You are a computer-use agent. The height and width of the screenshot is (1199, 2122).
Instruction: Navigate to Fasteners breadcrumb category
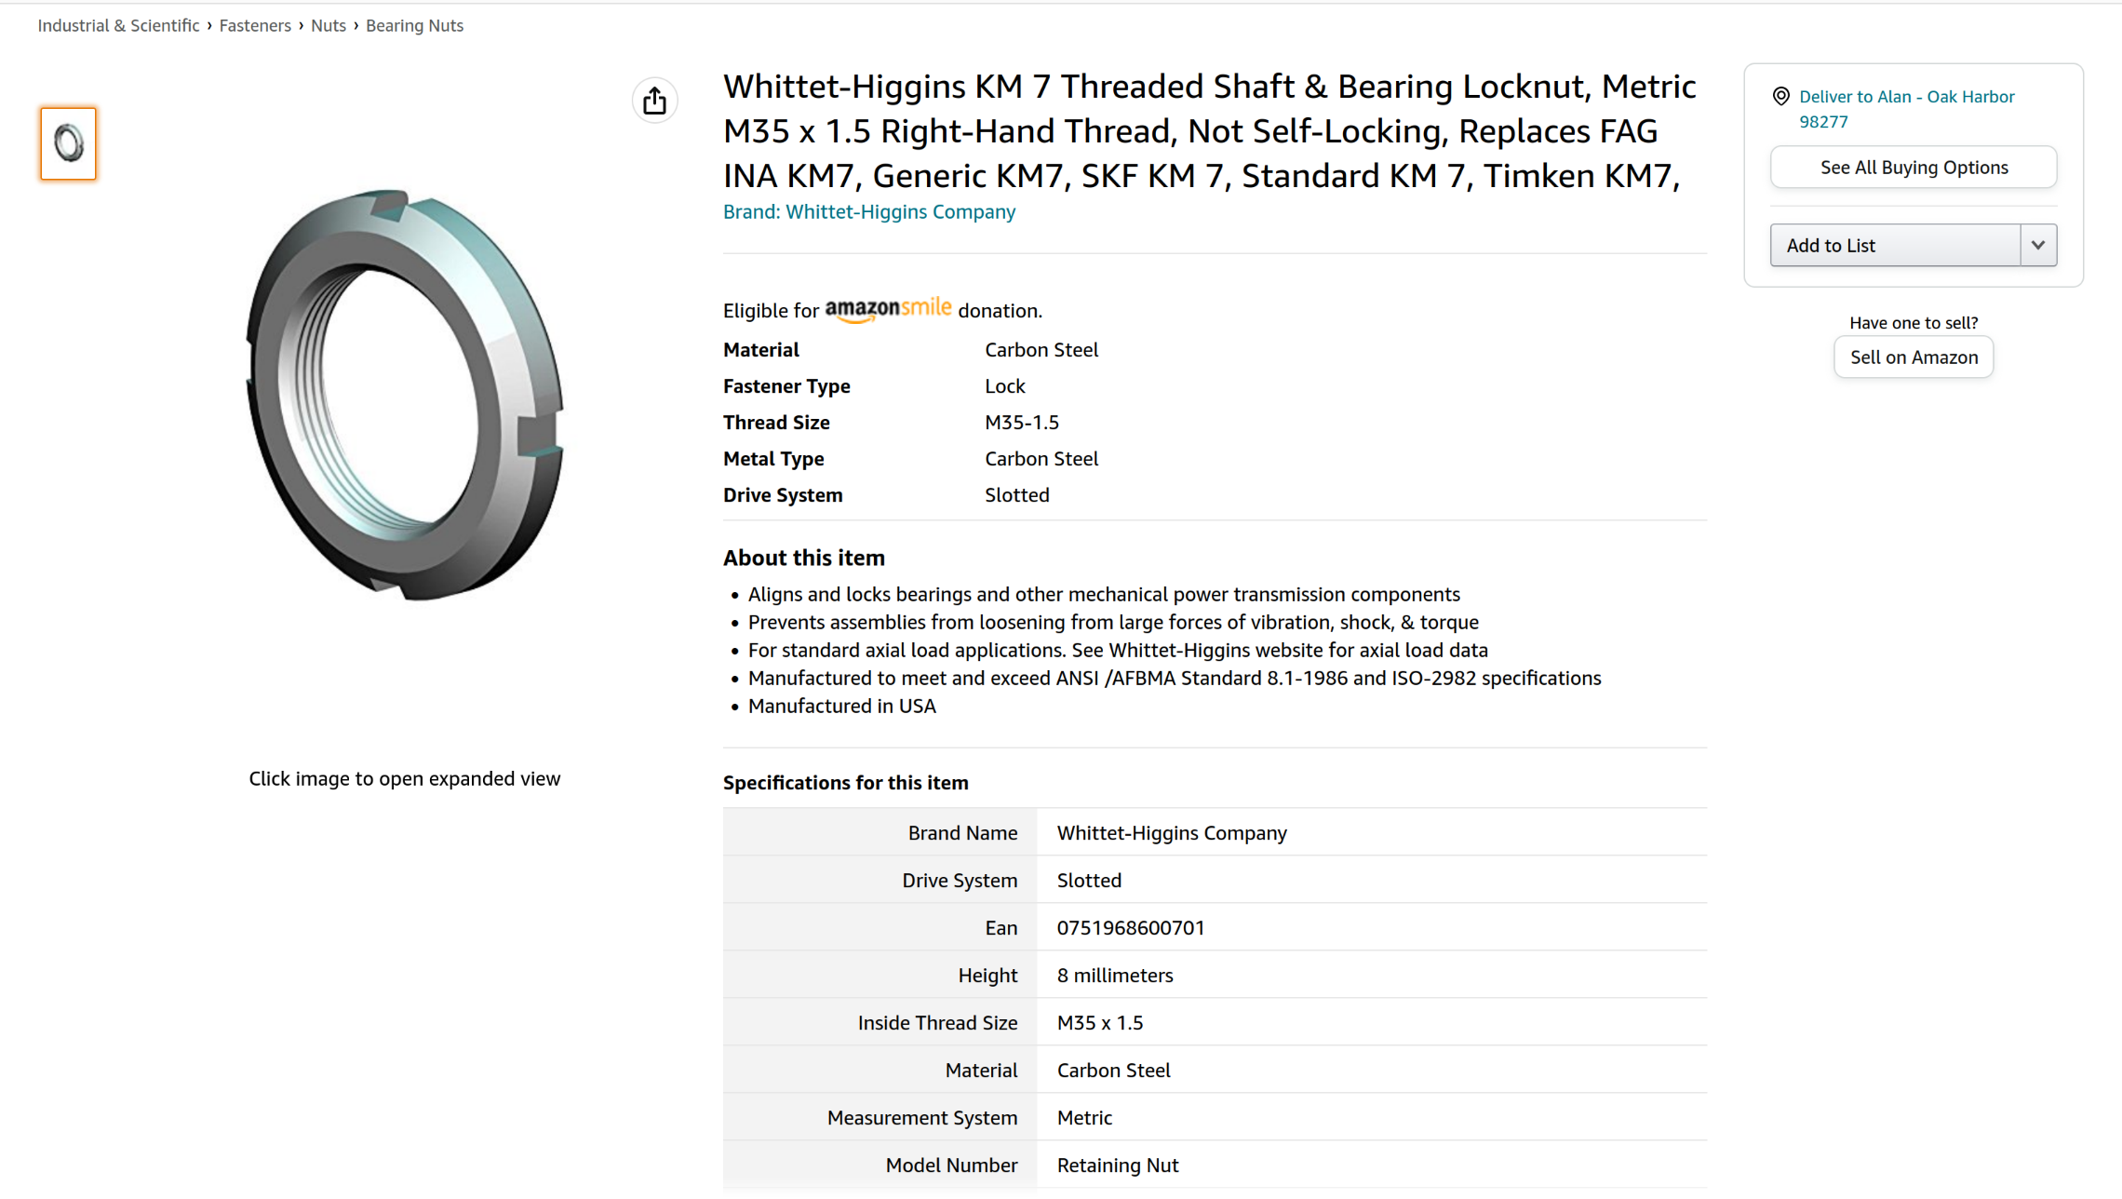tap(255, 26)
